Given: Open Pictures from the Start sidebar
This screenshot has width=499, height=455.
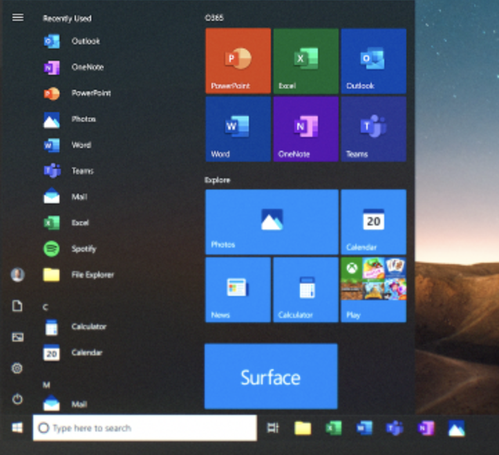Looking at the screenshot, I should [17, 337].
